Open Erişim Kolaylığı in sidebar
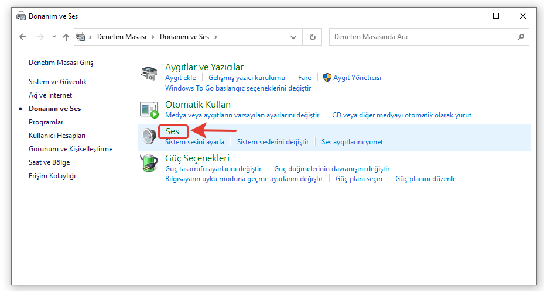The height and width of the screenshot is (291, 544). tap(52, 176)
